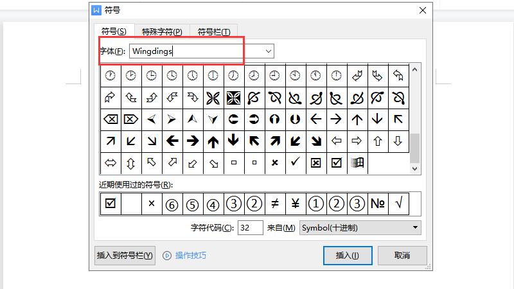Pick recent square root √ symbol
This screenshot has width=514, height=289.
(x=398, y=204)
